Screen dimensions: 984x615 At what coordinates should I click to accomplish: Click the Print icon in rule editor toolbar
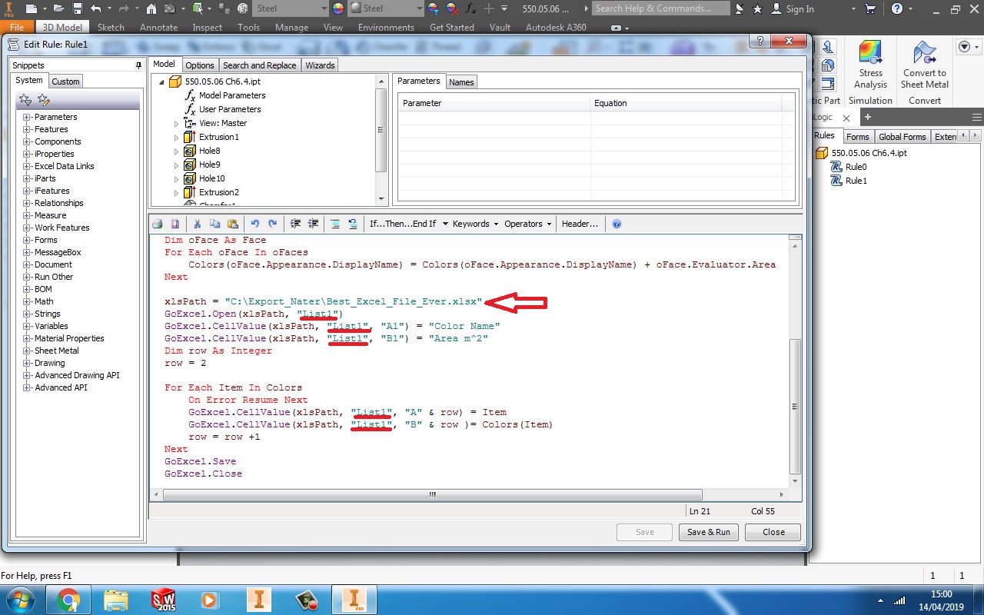pyautogui.click(x=158, y=224)
